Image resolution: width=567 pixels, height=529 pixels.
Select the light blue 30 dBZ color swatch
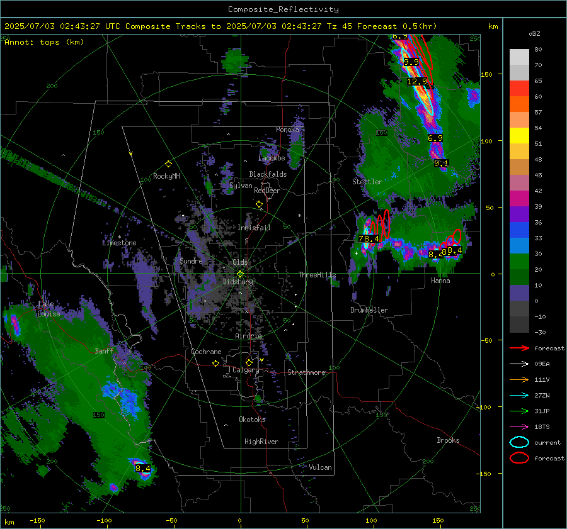pos(519,246)
